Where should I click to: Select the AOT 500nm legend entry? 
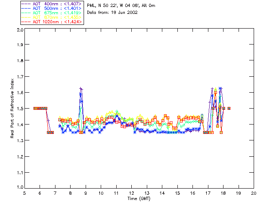tap(52, 8)
